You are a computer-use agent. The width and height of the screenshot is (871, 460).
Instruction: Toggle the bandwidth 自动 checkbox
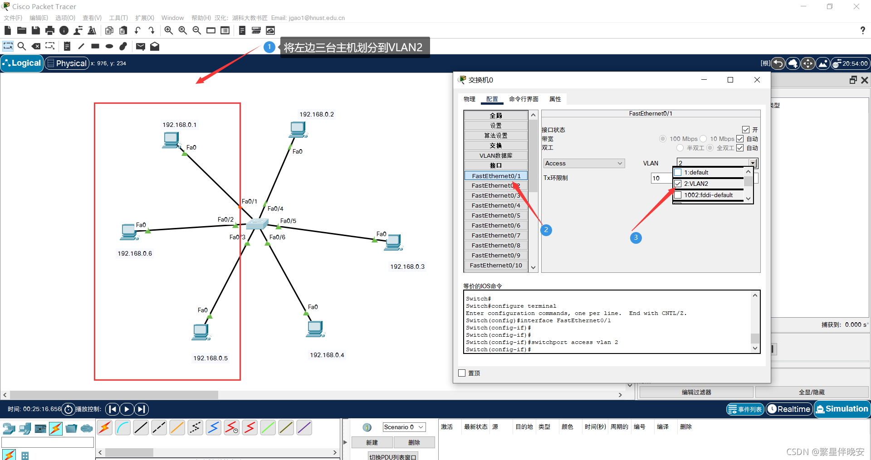(x=740, y=139)
